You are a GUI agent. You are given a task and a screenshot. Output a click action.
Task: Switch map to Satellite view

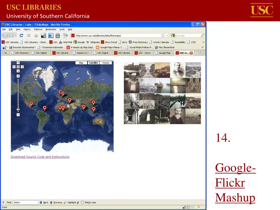coord(94,63)
